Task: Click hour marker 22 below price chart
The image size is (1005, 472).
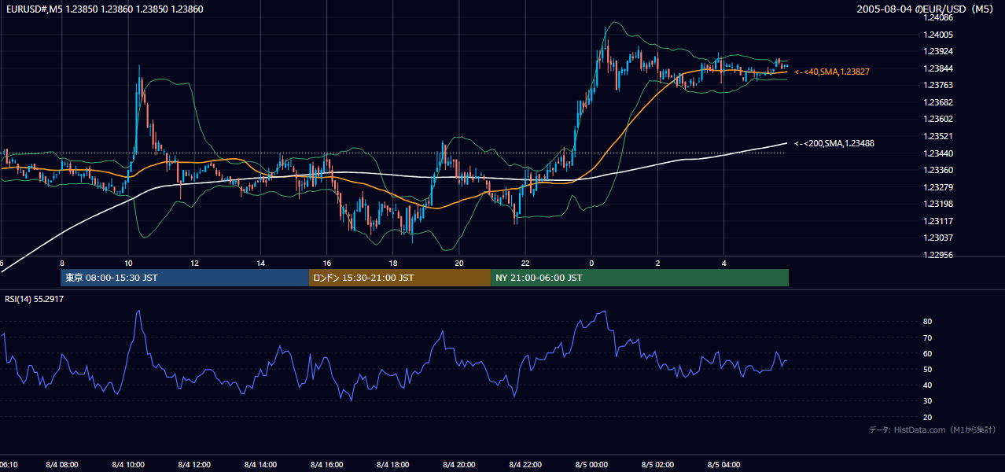Action: tap(526, 264)
